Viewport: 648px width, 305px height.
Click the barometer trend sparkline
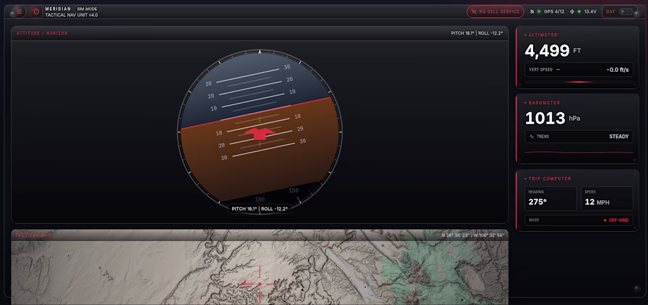(x=578, y=152)
